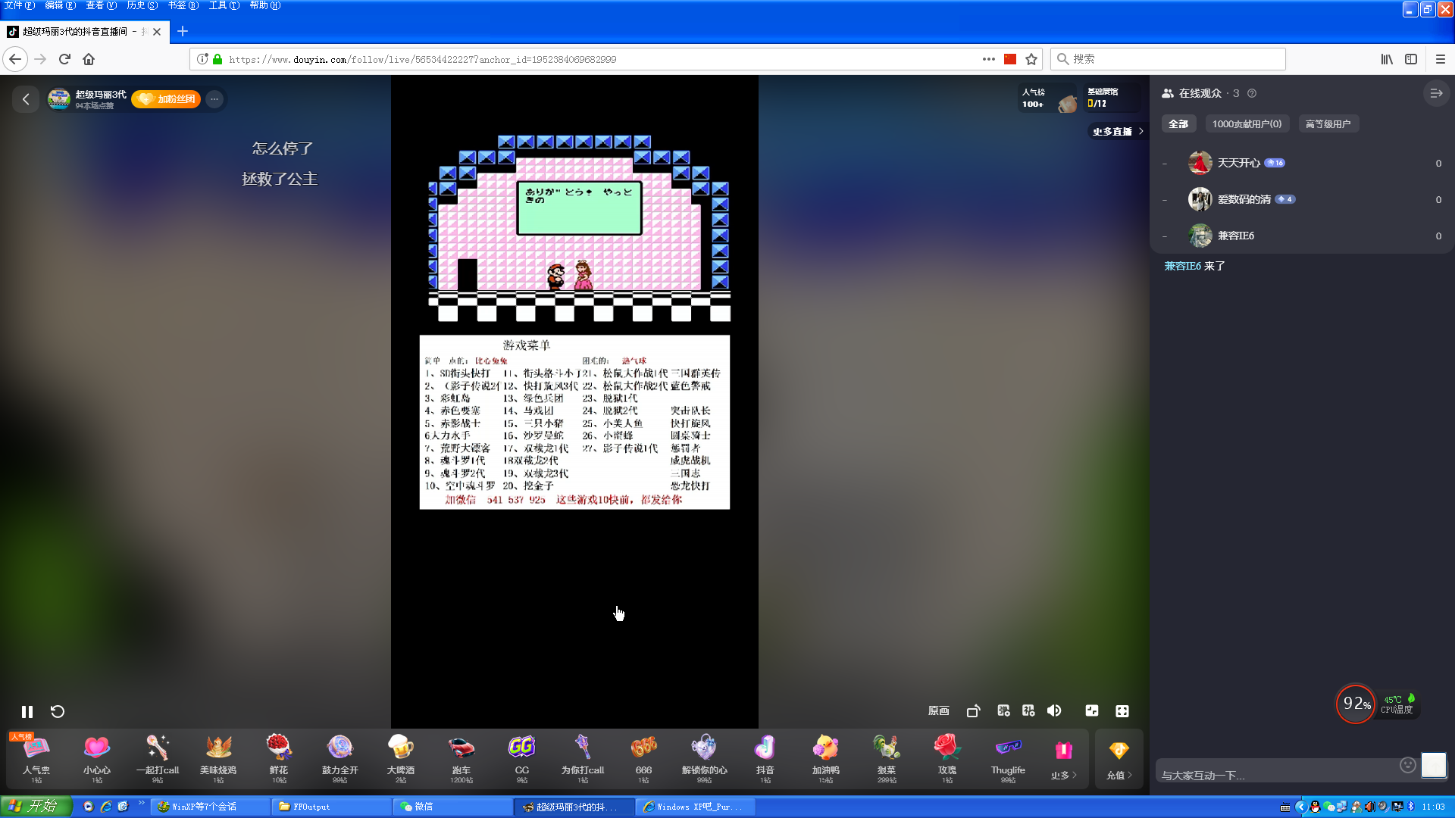
Task: Send the 玫瑰 rose gift
Action: [947, 757]
